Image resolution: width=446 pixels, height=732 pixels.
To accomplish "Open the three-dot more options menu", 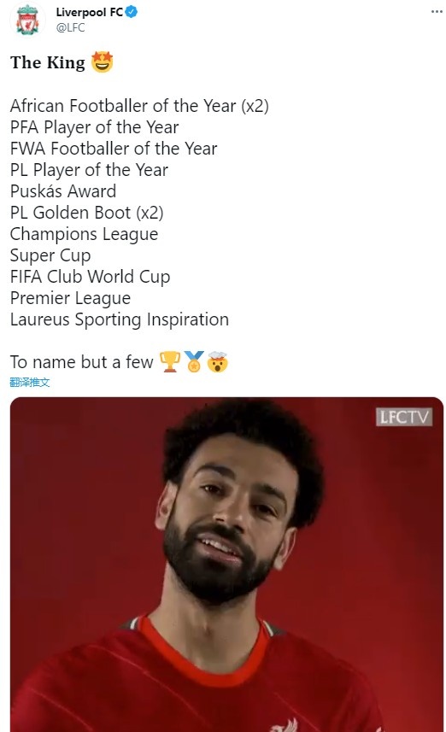I will 437,11.
